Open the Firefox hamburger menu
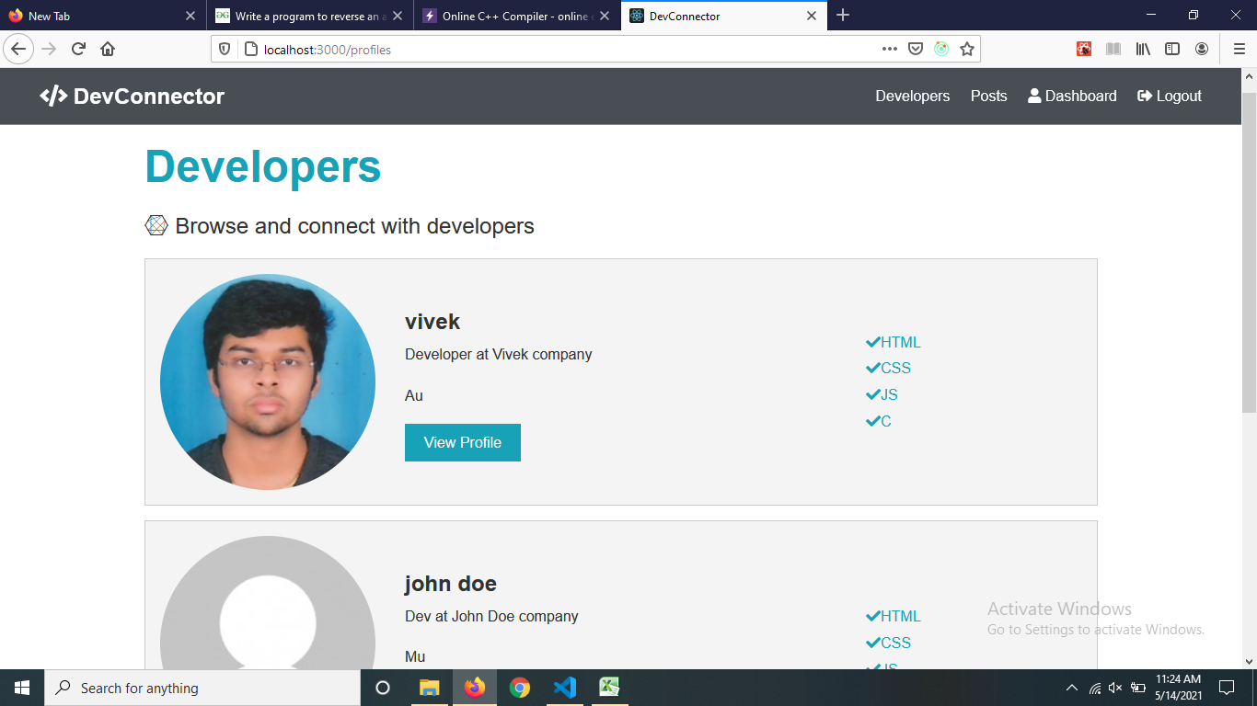This screenshot has height=706, width=1257. click(x=1238, y=49)
